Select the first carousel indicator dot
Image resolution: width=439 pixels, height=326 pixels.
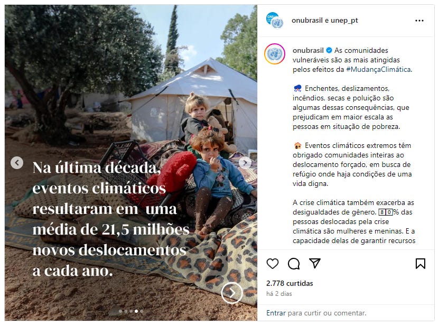(x=120, y=311)
